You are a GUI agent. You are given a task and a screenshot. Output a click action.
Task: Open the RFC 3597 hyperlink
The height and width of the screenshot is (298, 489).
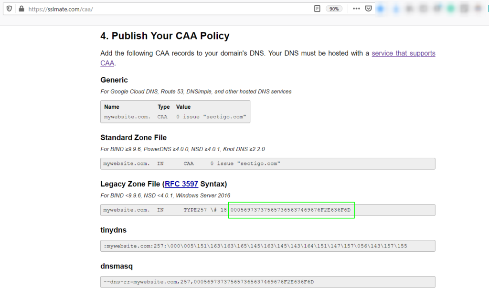(x=181, y=184)
